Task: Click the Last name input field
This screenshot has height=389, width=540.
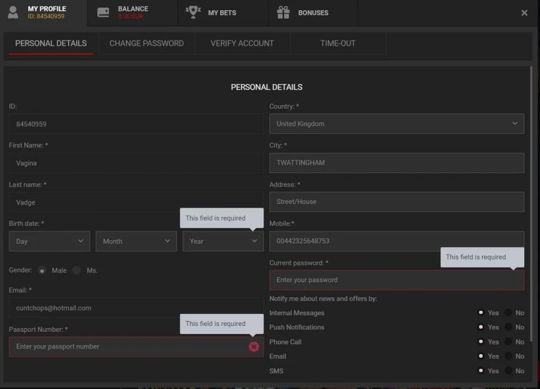Action: [x=136, y=202]
